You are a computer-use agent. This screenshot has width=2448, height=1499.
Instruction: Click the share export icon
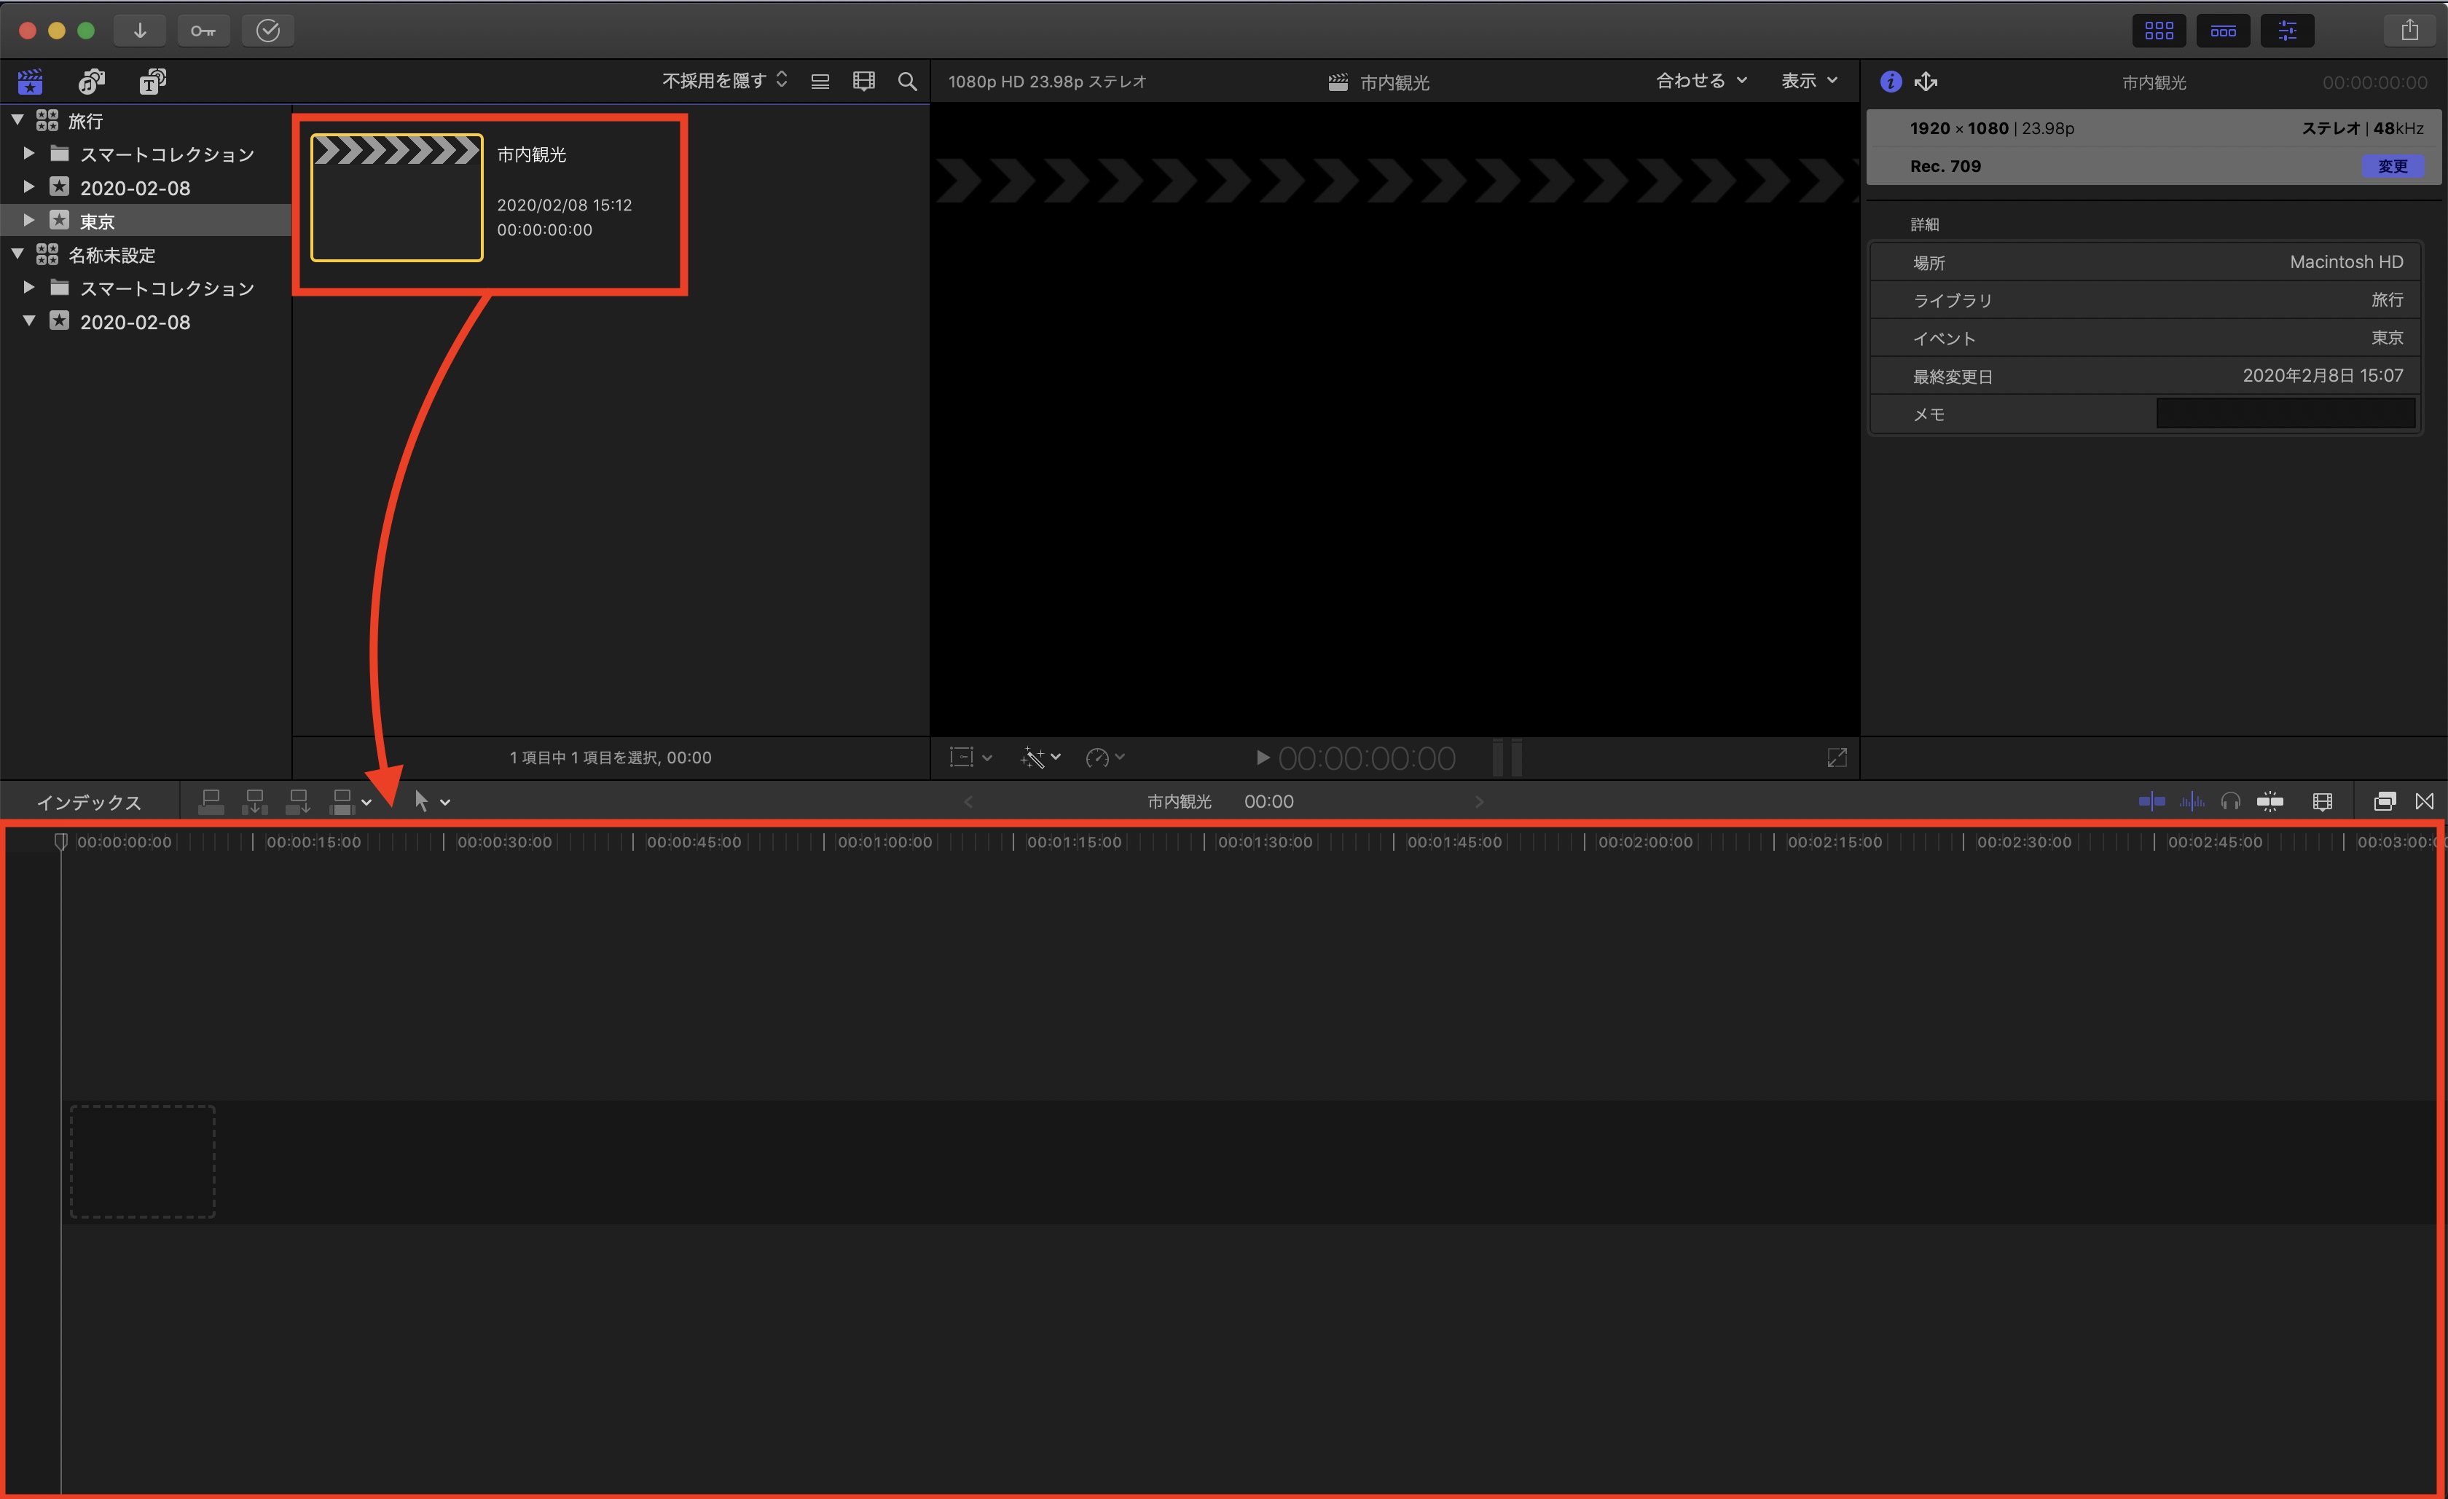tap(2409, 30)
